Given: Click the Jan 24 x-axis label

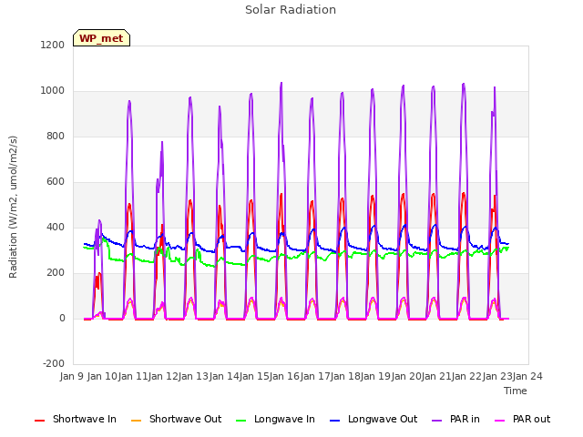Looking at the screenshot, I should [x=527, y=376].
